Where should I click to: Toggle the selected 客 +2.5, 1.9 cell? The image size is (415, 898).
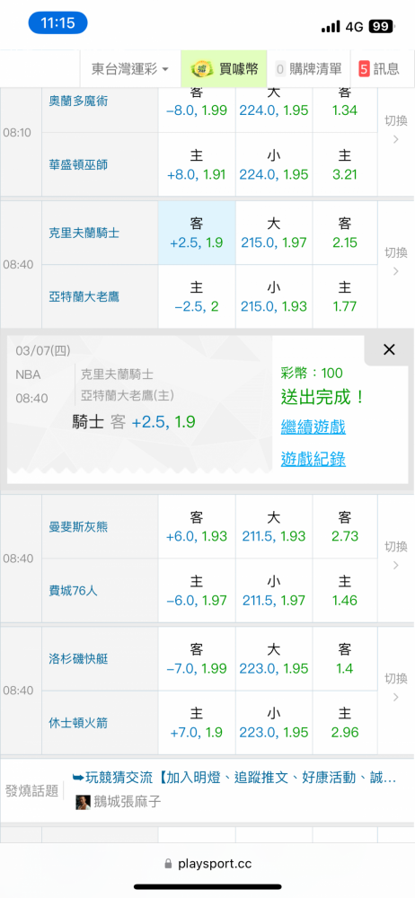click(x=197, y=233)
